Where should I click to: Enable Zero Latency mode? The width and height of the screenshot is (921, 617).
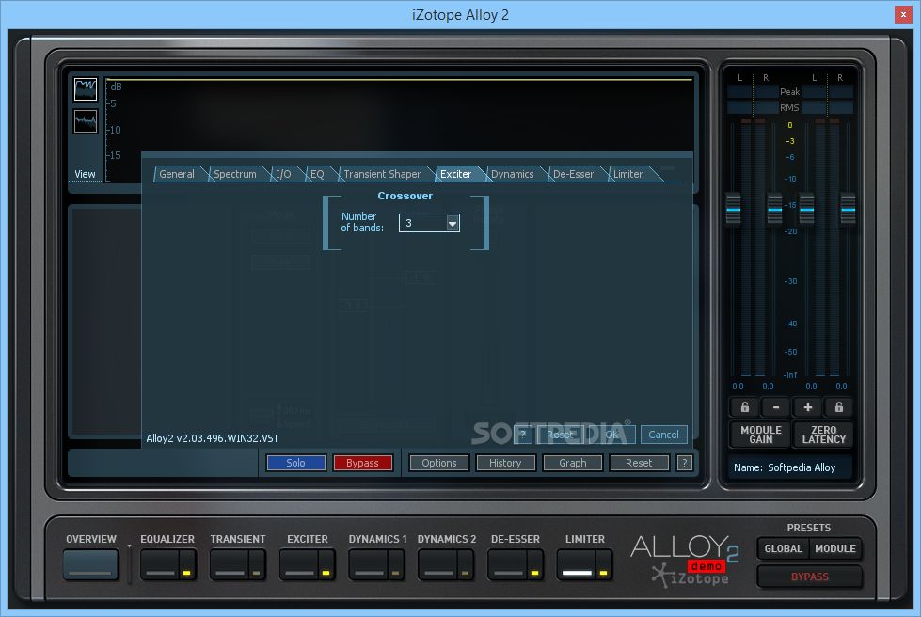pos(823,435)
